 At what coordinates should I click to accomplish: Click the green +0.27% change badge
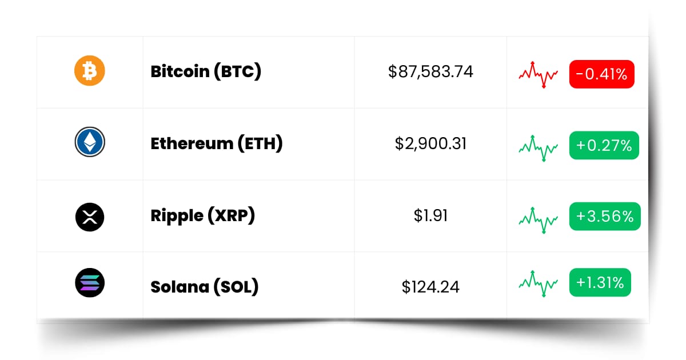604,145
